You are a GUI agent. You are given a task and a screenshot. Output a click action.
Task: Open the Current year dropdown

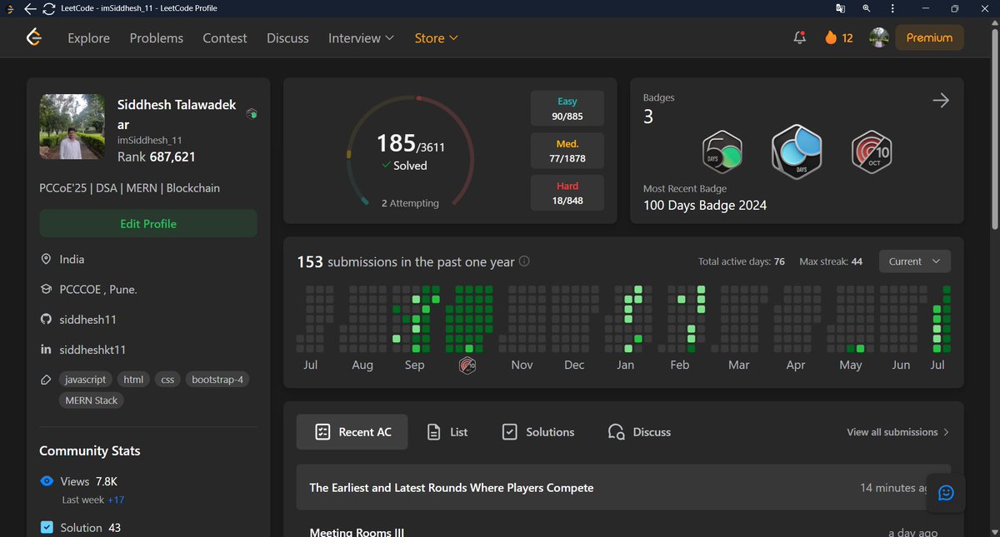914,261
